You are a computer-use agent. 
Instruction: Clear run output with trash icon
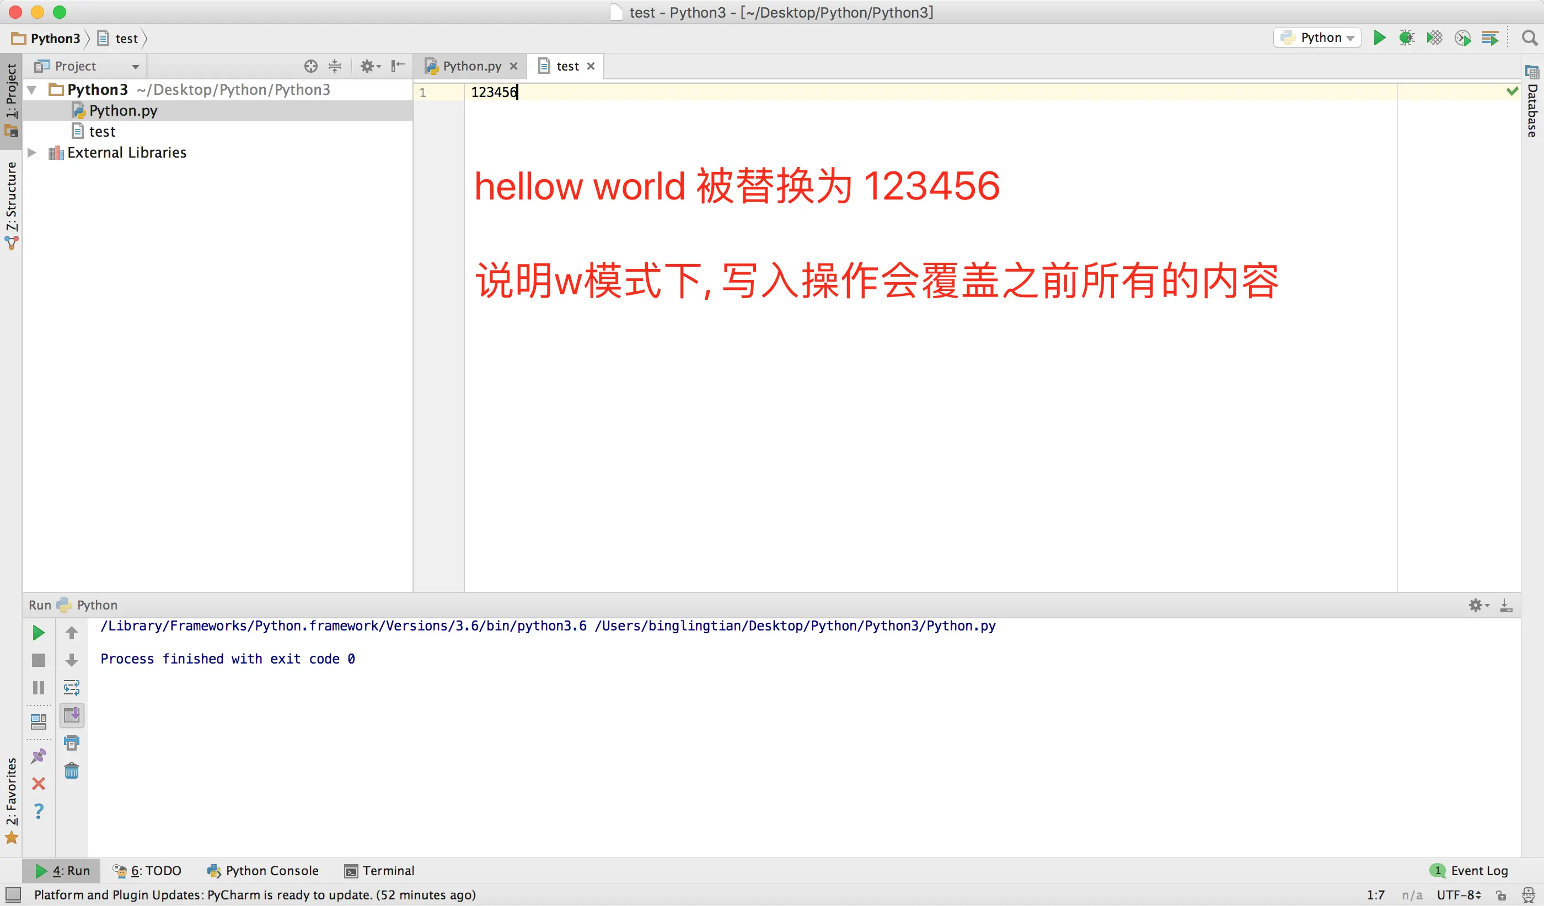point(72,771)
